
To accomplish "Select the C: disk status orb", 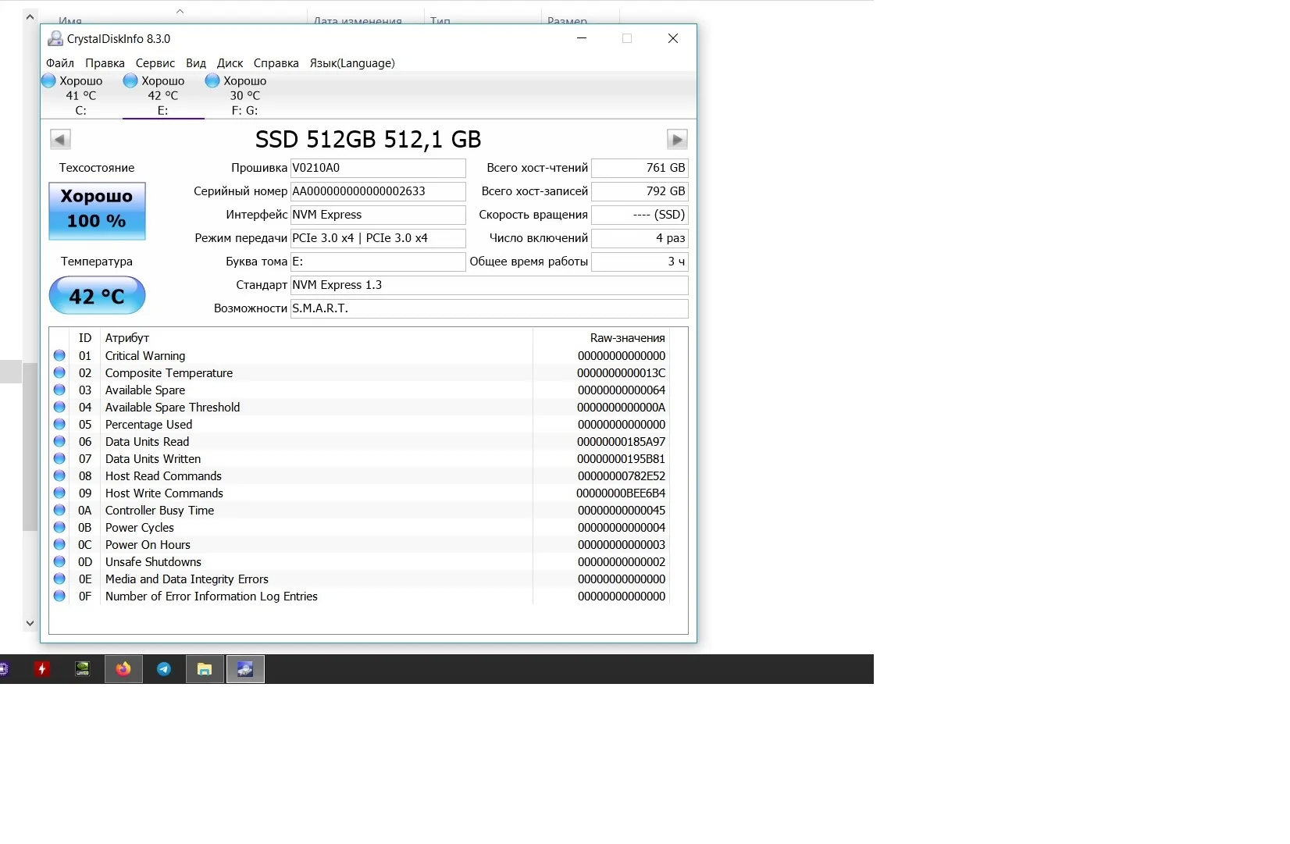I will (48, 80).
